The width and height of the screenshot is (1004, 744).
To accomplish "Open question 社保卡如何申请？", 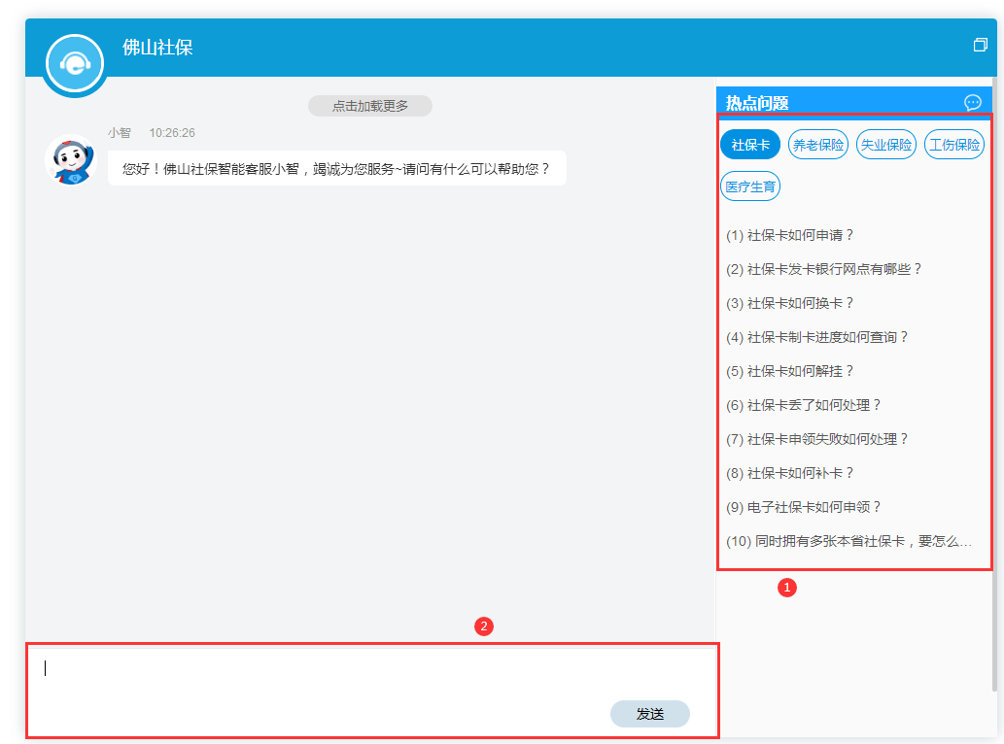I will click(789, 235).
